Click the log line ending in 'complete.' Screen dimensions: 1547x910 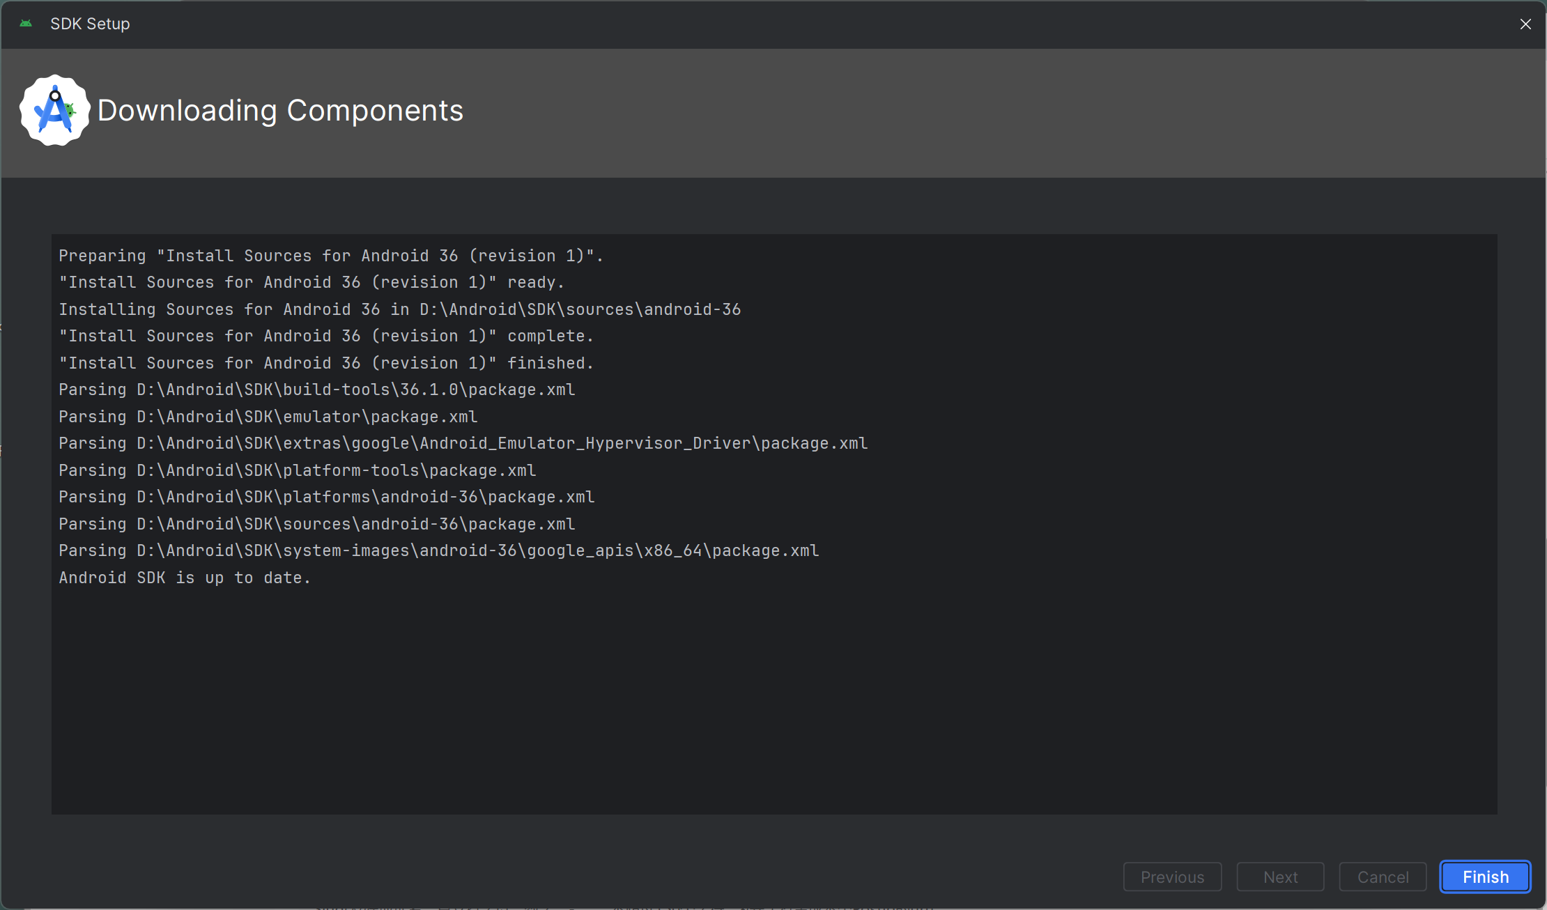click(x=325, y=336)
